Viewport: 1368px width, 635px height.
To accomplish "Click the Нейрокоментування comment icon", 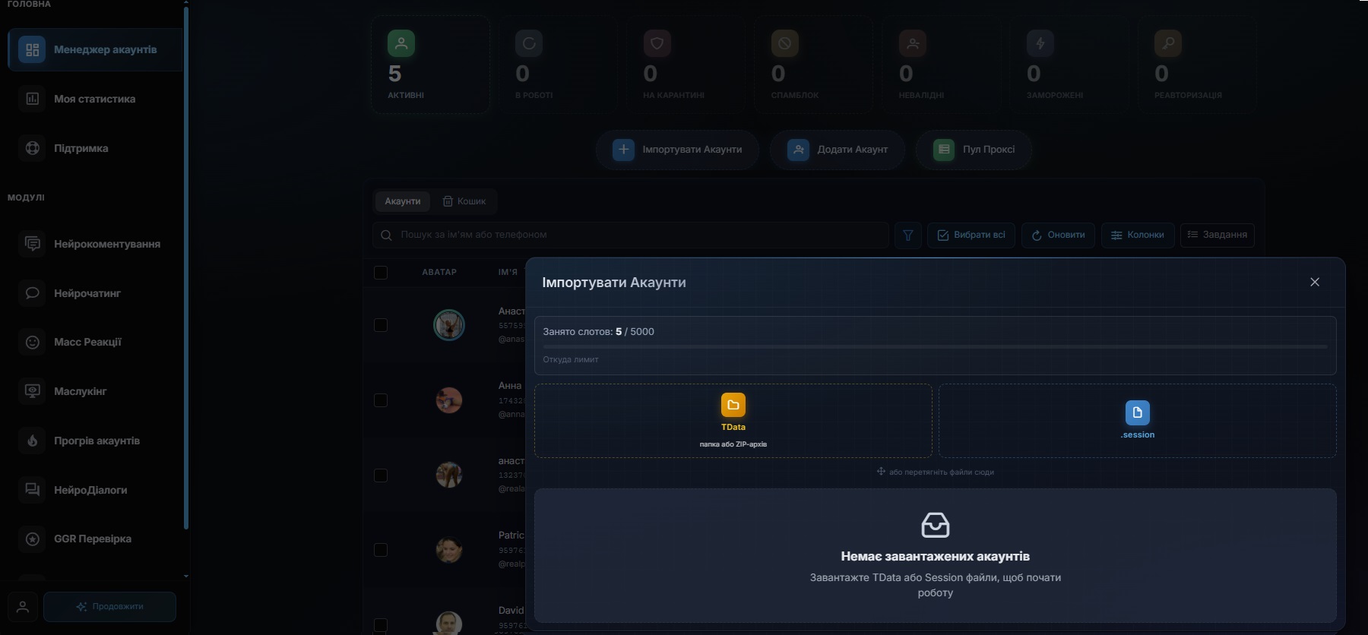I will tap(32, 244).
